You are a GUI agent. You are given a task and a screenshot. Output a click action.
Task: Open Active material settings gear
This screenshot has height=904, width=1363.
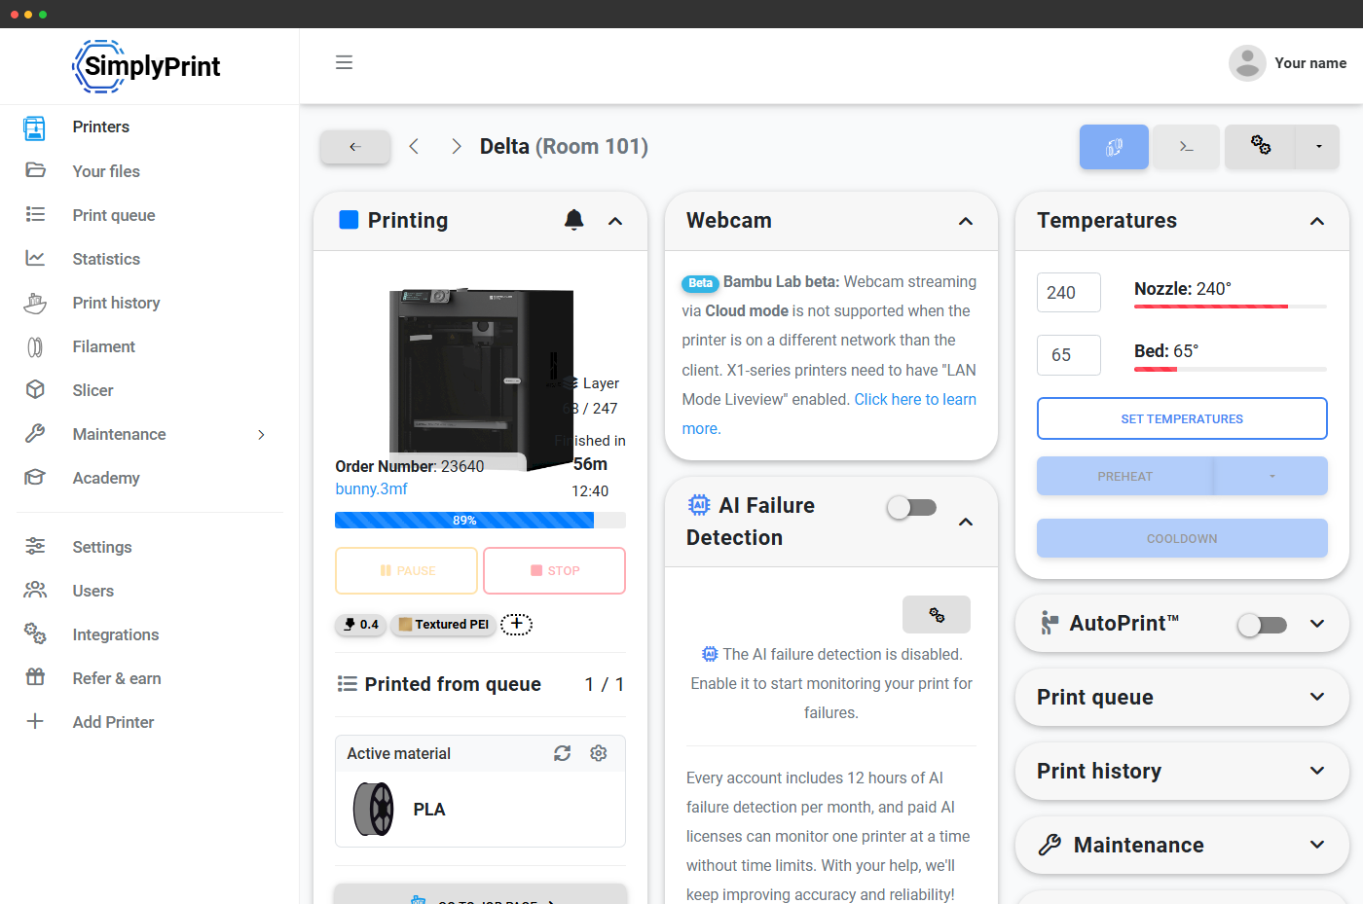click(x=599, y=753)
